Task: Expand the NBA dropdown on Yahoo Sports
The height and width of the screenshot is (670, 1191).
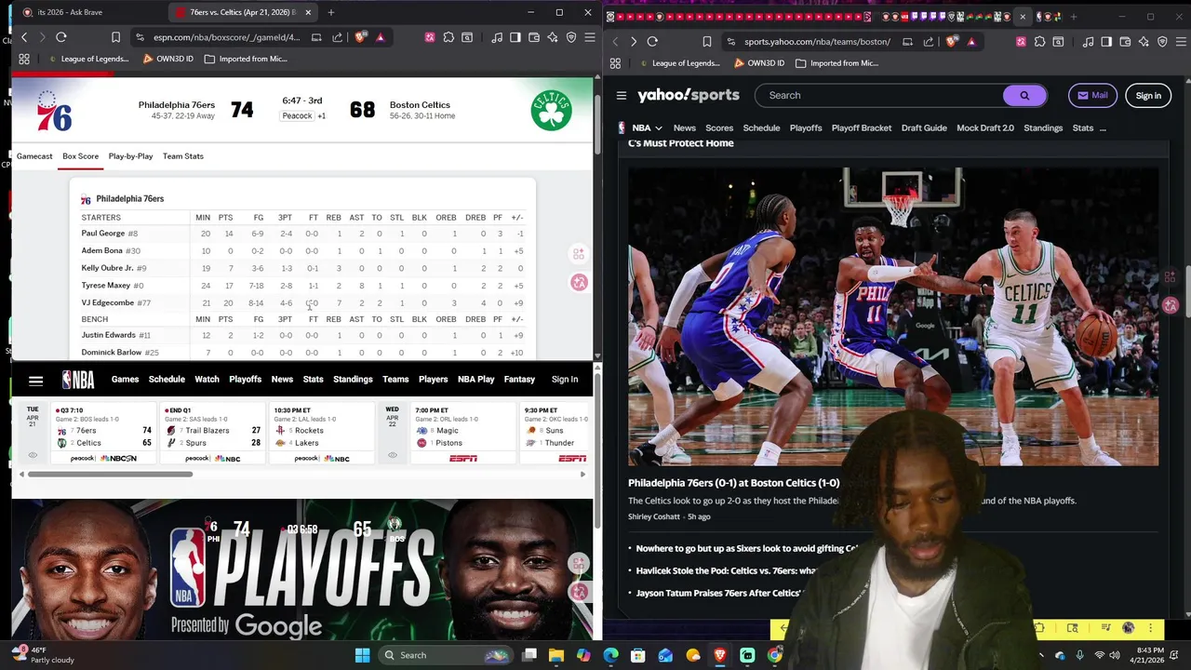Action: click(x=648, y=127)
